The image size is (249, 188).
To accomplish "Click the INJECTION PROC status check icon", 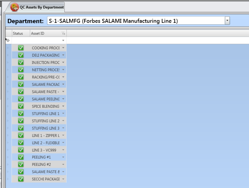I will (21, 62).
